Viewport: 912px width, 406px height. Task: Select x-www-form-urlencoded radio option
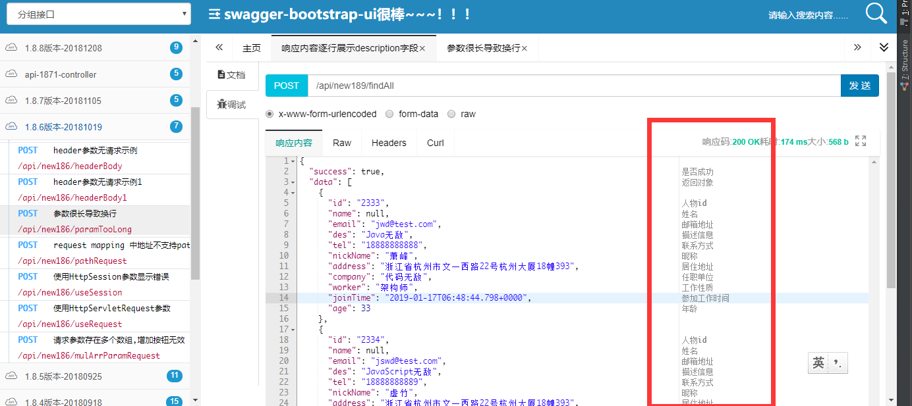(x=270, y=114)
